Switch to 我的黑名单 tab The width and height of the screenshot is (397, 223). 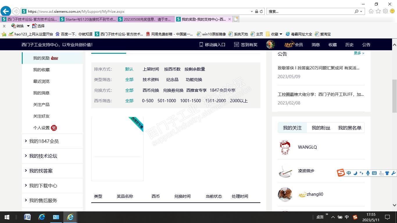tap(350, 128)
